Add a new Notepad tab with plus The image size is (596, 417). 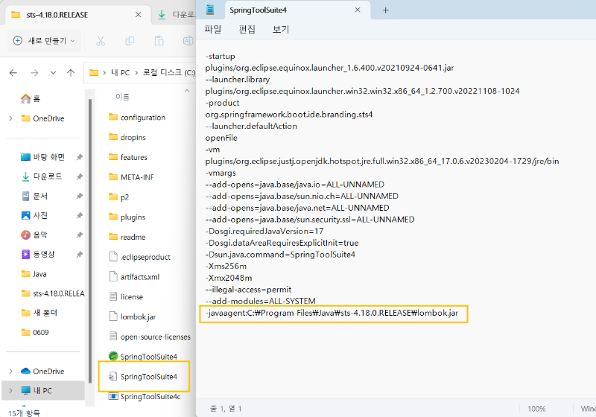tap(385, 10)
